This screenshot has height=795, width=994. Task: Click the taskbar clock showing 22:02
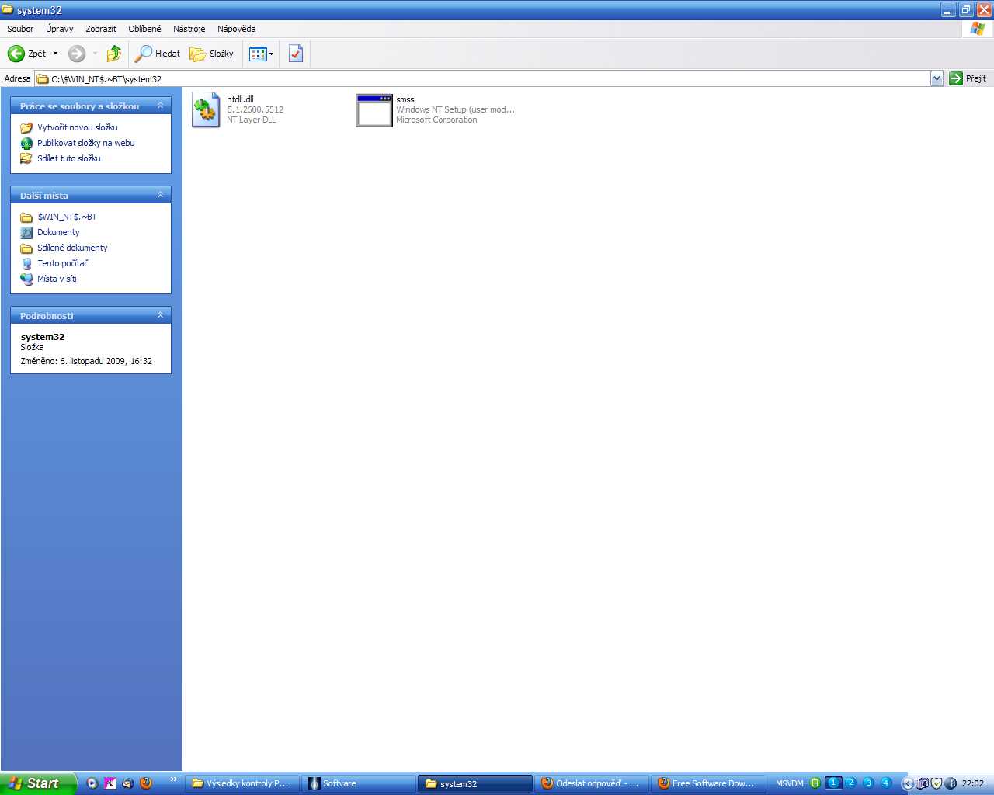pos(973,783)
